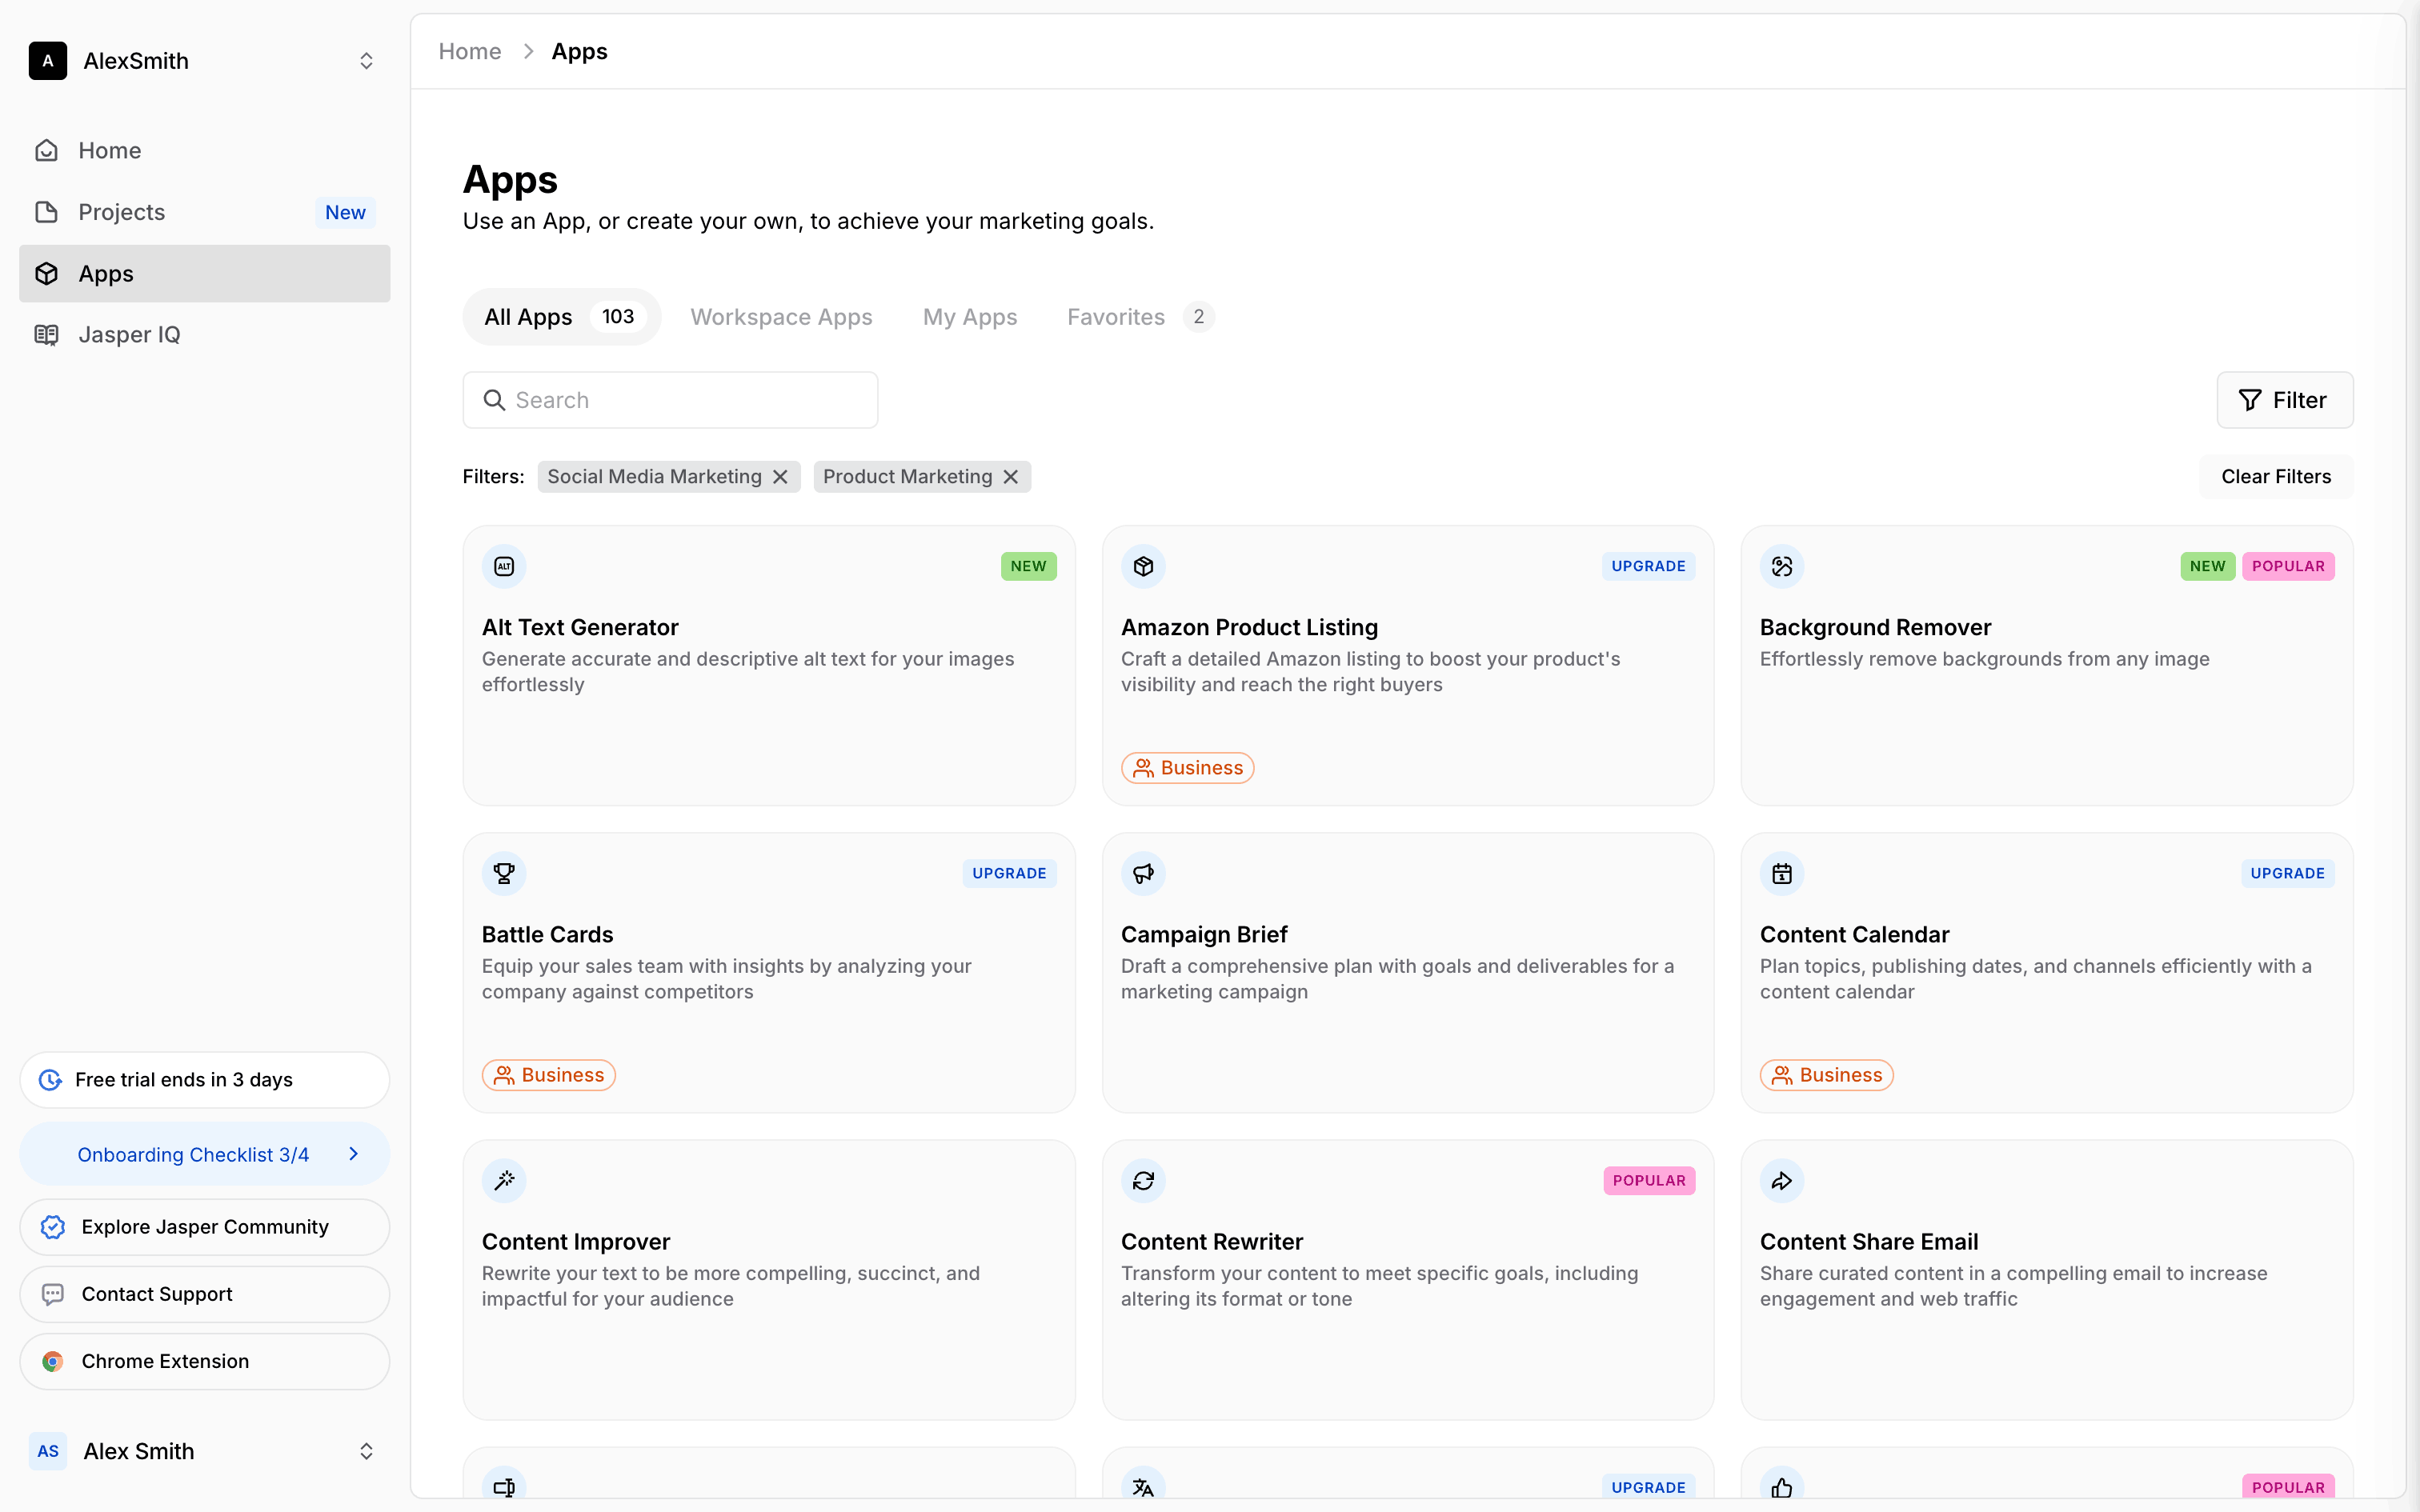Remove the Product Marketing filter chip
The image size is (2420, 1512).
click(x=1011, y=477)
